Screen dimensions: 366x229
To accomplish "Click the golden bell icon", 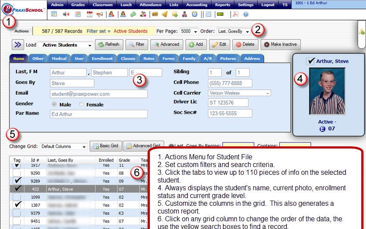I will pos(165,14).
